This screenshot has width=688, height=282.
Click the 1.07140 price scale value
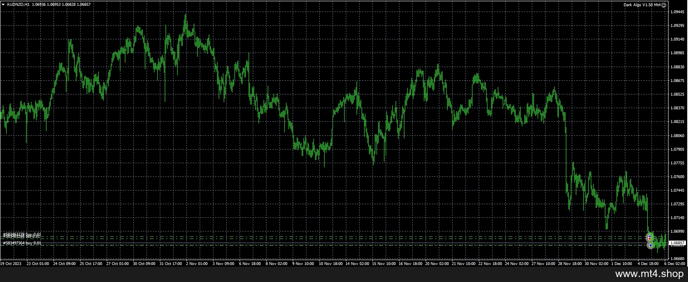678,218
